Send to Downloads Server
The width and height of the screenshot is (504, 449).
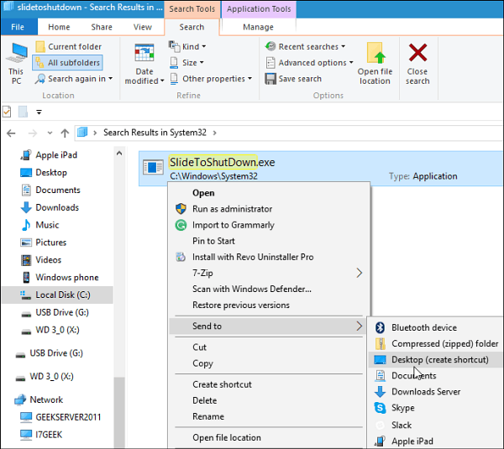point(436,392)
